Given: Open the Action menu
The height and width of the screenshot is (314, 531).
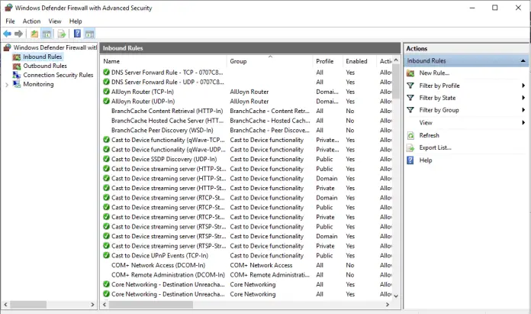Looking at the screenshot, I should click(x=31, y=21).
